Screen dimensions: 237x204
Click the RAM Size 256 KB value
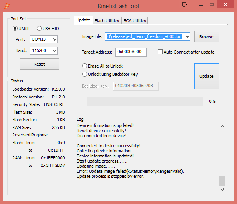coord(58,127)
